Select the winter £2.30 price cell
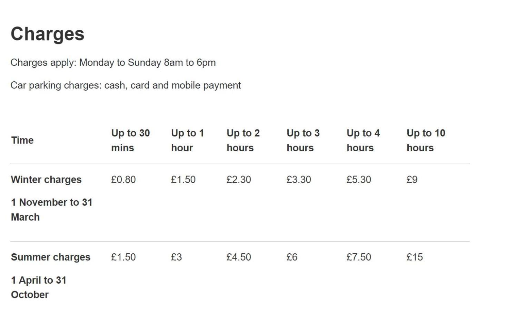Image resolution: width=528 pixels, height=336 pixels. click(239, 180)
